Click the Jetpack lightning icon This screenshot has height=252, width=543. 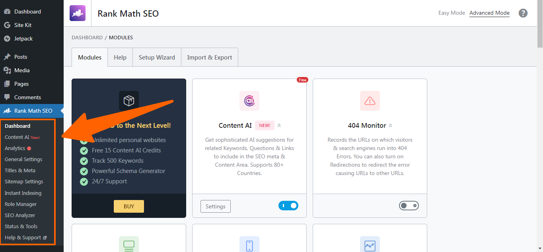tap(7, 38)
